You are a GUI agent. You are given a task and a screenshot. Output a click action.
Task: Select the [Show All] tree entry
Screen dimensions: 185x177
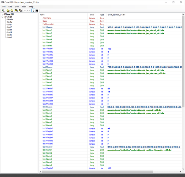[9, 14]
